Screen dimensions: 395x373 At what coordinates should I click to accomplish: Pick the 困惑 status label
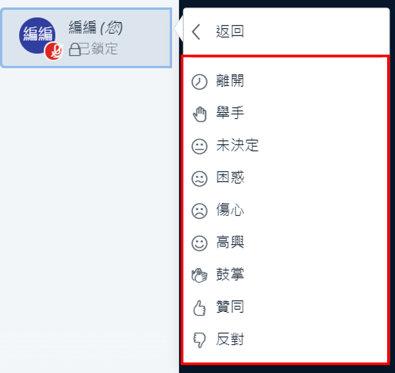coord(230,178)
